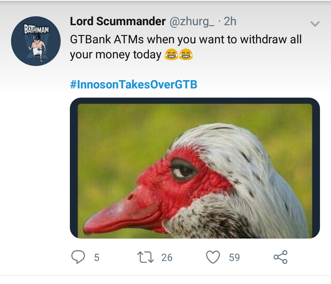Like the tweet with the heart icon
This screenshot has height=284, width=331.
click(x=213, y=257)
